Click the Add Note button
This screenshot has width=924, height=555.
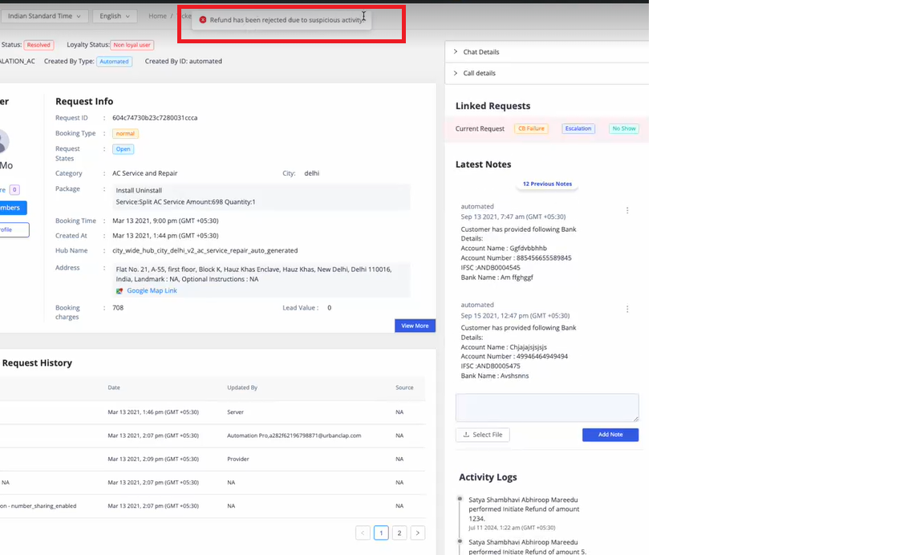coord(610,435)
